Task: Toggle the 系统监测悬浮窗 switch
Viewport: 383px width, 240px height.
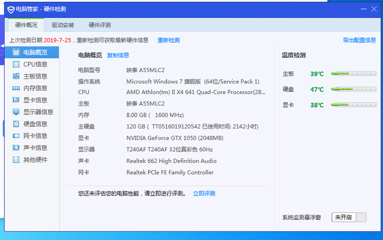Action: [349, 217]
